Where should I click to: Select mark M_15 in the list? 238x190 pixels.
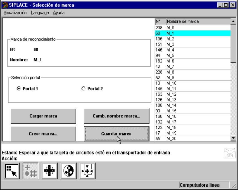click(193, 111)
